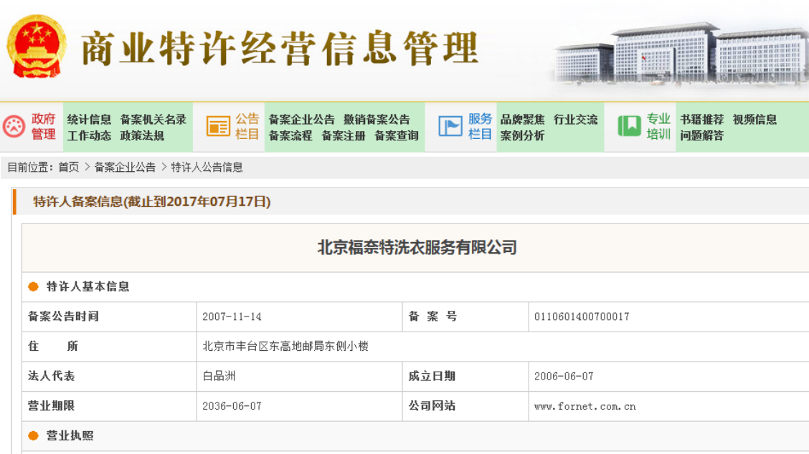
Task: Open 品牌聚焦 under 服务栏目
Action: click(522, 120)
